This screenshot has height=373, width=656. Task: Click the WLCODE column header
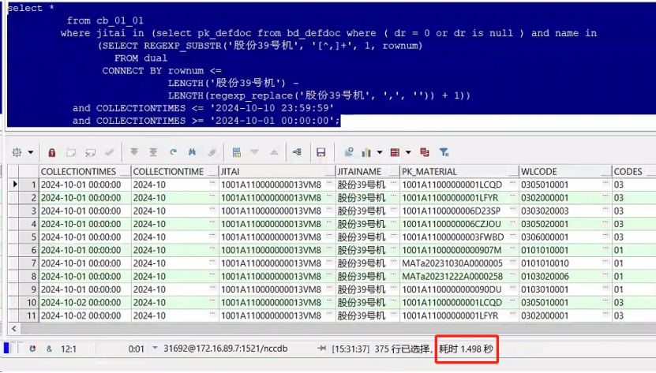pyautogui.click(x=566, y=172)
